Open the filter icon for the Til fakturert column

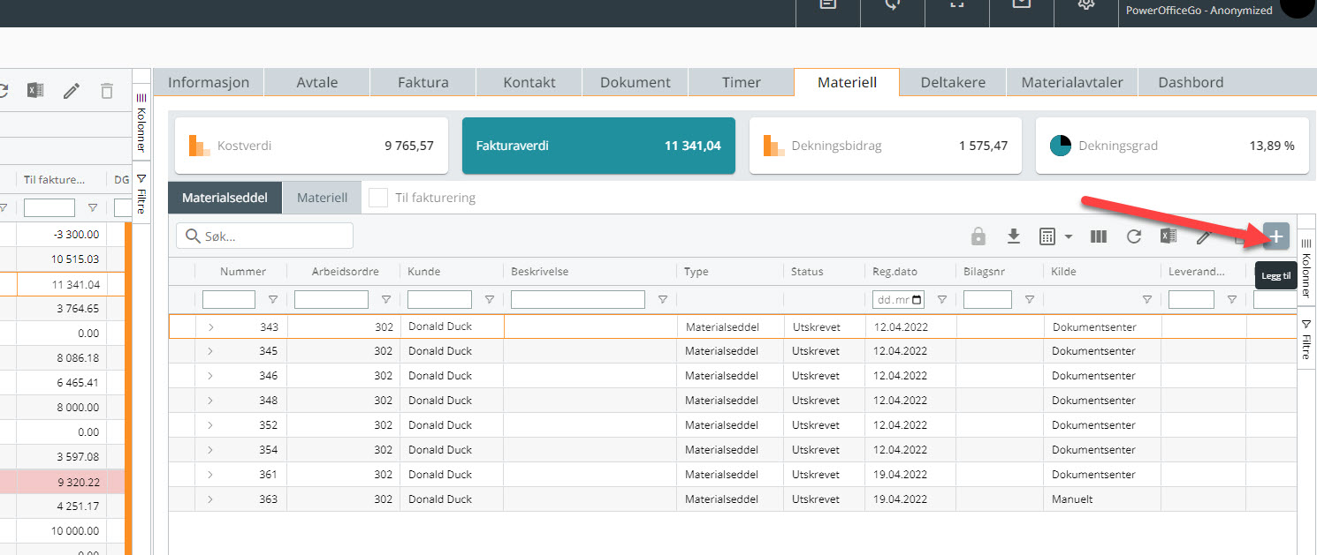point(92,208)
